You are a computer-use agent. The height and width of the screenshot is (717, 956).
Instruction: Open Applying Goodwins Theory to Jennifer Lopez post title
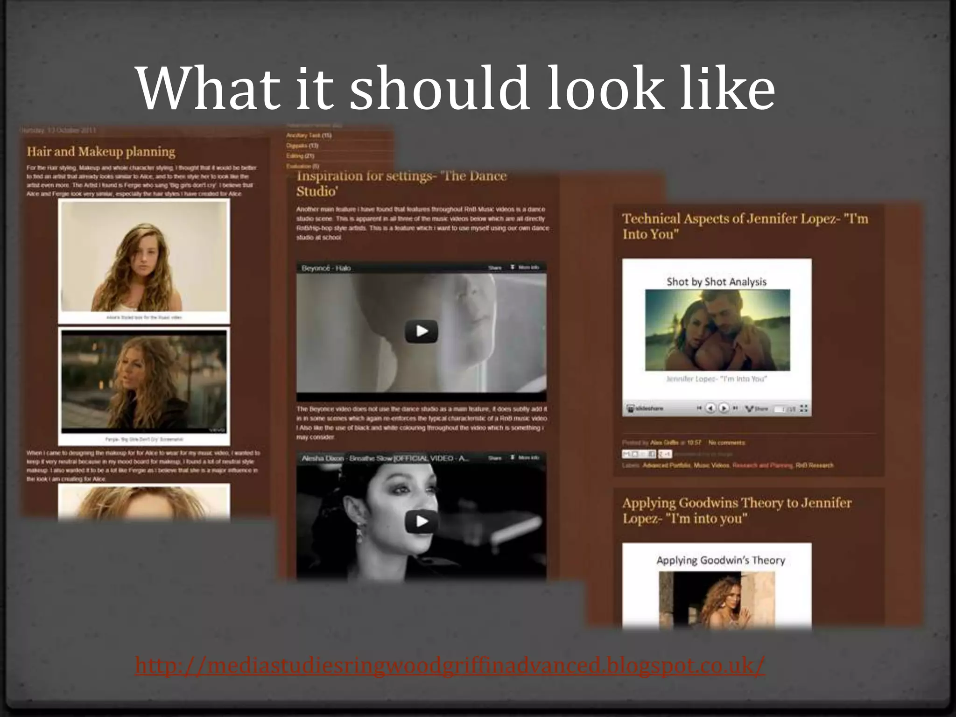[x=737, y=510]
